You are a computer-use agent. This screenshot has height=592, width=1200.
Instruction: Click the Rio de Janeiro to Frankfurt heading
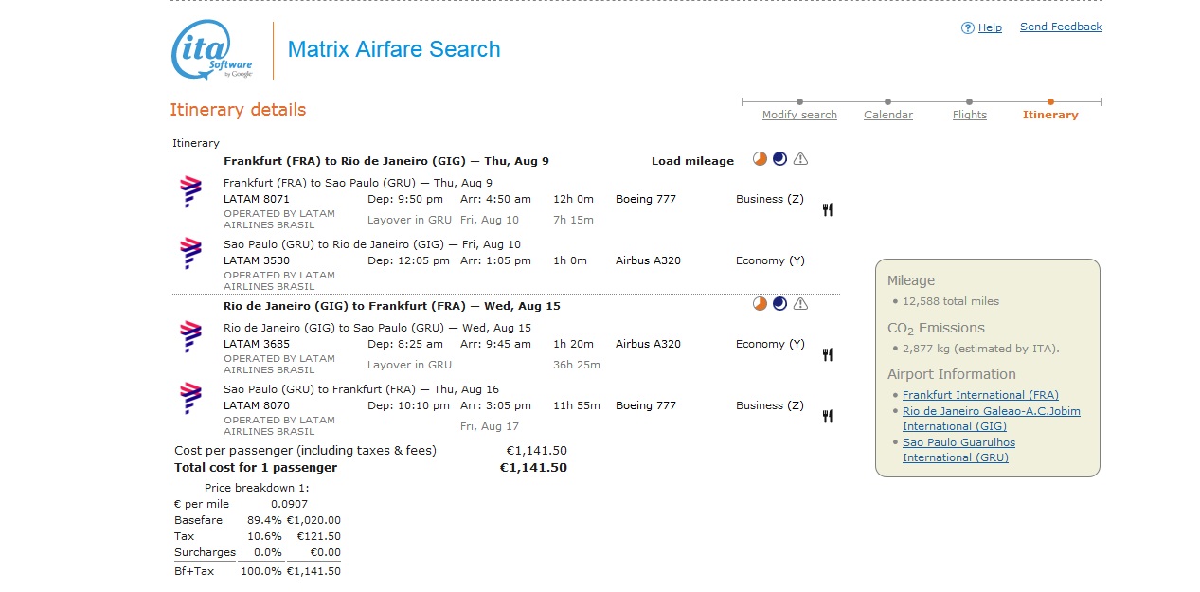392,306
